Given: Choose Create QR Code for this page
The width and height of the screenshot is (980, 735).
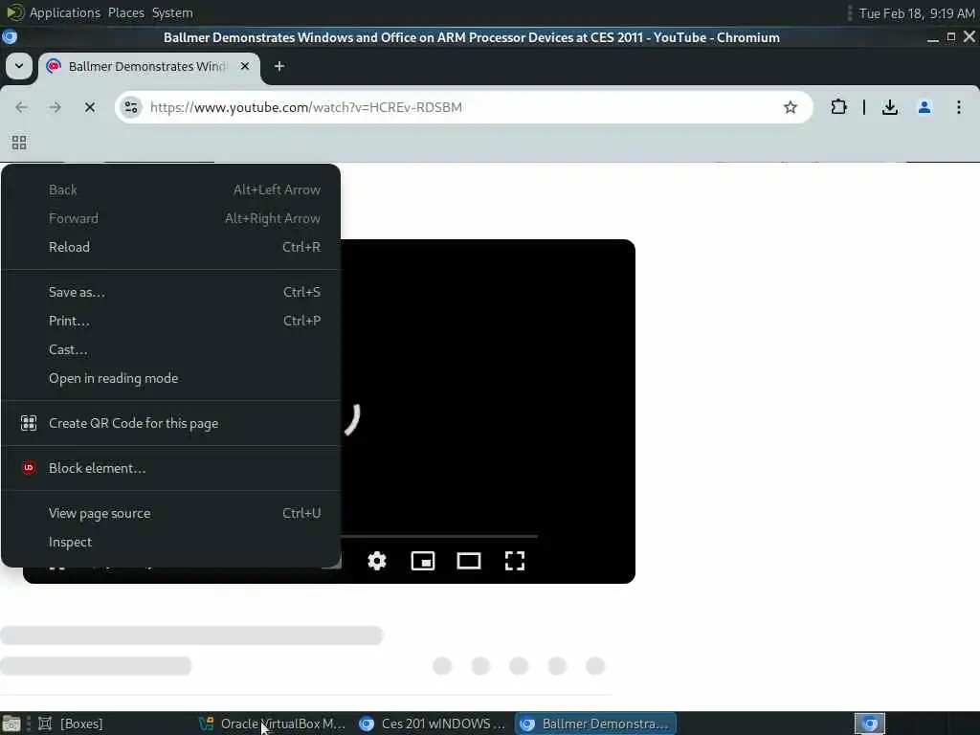Looking at the screenshot, I should point(170,423).
